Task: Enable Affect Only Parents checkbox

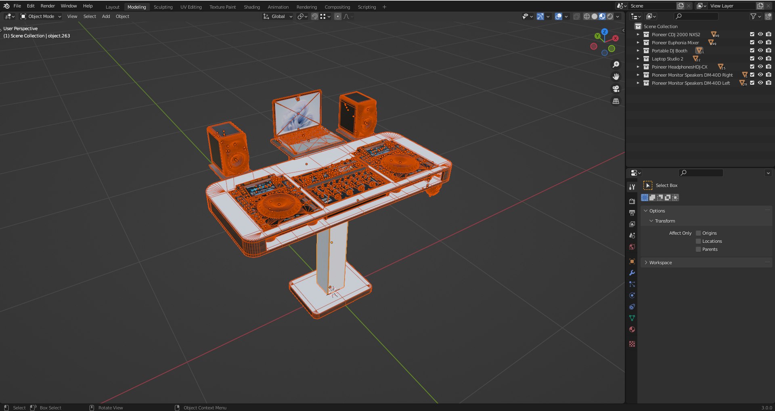Action: click(x=698, y=249)
